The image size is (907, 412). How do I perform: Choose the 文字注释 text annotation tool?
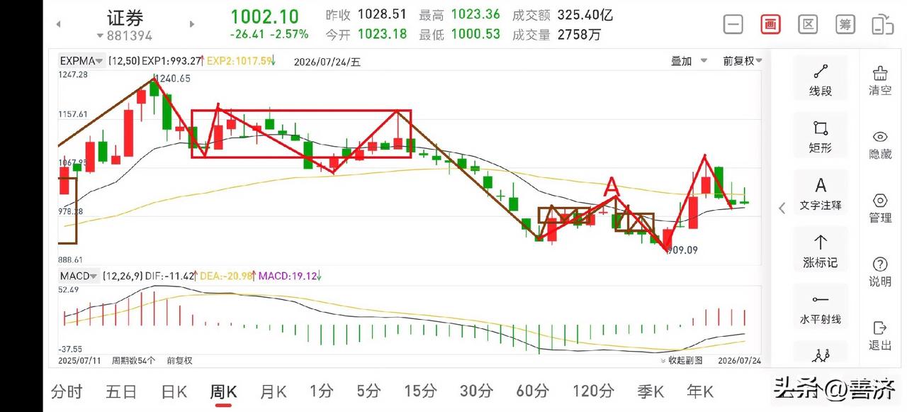821,194
